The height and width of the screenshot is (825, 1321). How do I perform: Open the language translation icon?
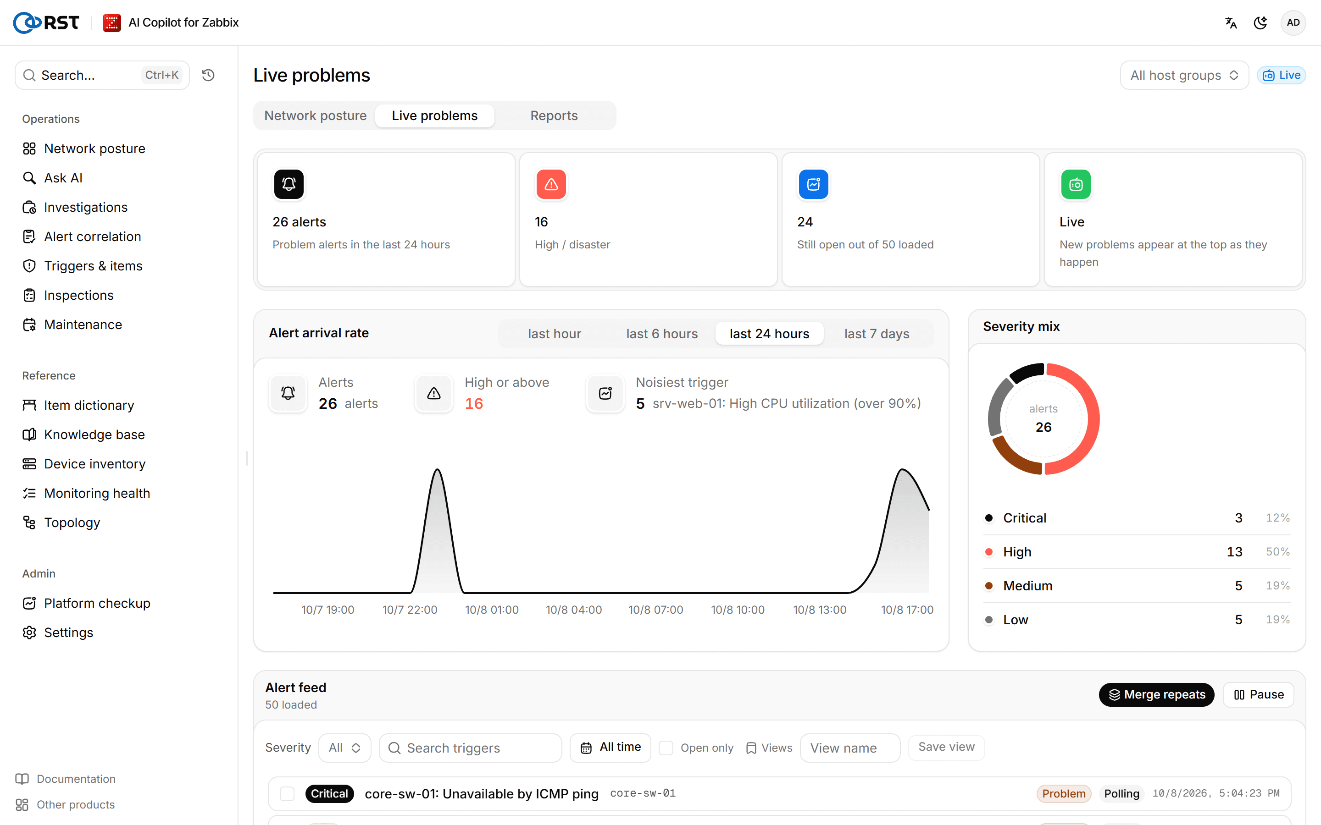pyautogui.click(x=1230, y=22)
